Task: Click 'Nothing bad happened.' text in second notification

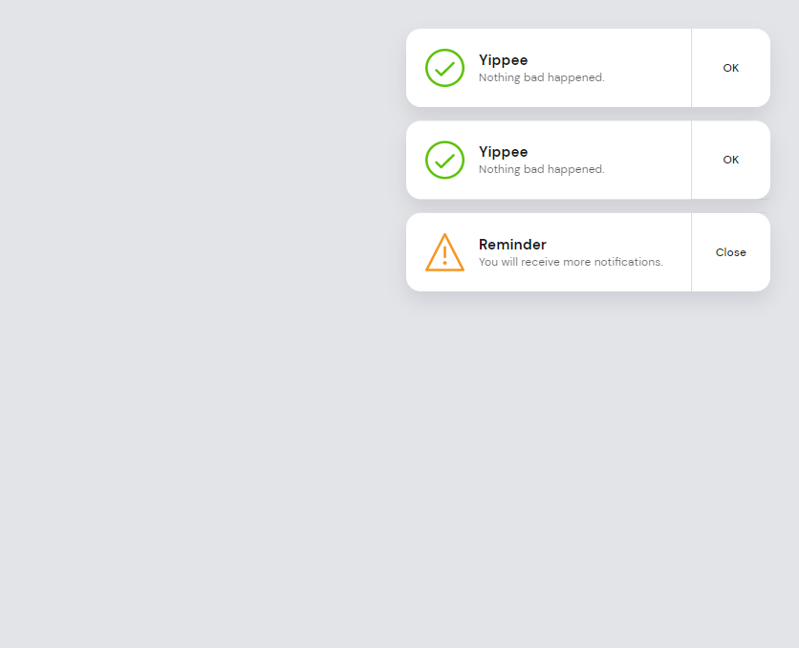Action: [x=541, y=169]
